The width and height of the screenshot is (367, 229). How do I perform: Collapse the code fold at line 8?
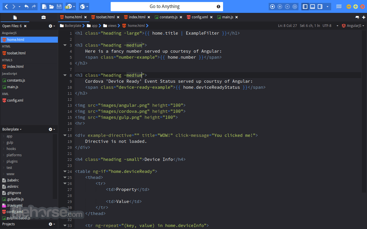pos(65,75)
